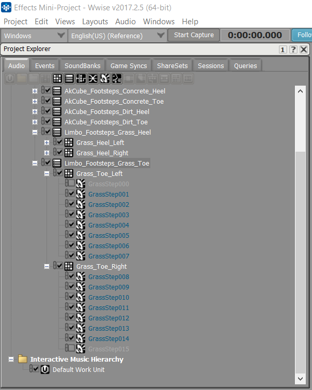
Task: Create a new Blend Container from toolbar
Action: (x=93, y=78)
